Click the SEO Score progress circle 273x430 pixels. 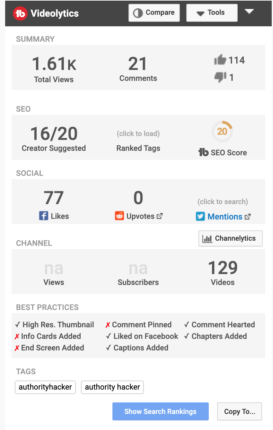pyautogui.click(x=222, y=131)
